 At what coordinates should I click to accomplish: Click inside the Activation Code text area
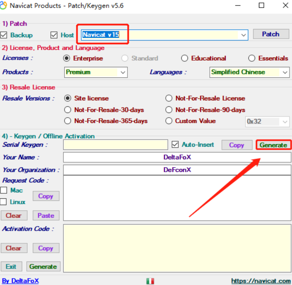click(177, 248)
